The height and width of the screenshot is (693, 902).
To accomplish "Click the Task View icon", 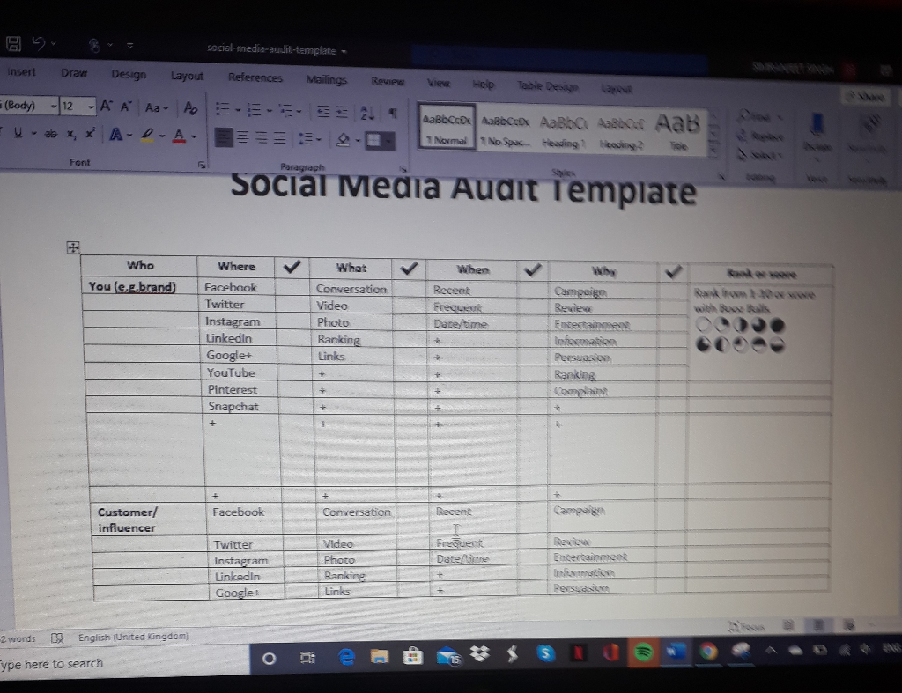I will (x=307, y=657).
